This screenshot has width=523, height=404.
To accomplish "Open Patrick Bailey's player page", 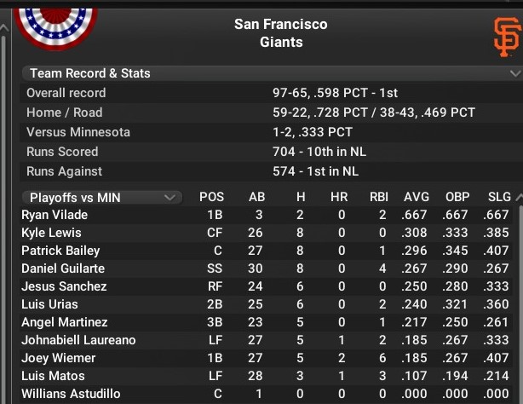I will pyautogui.click(x=60, y=251).
